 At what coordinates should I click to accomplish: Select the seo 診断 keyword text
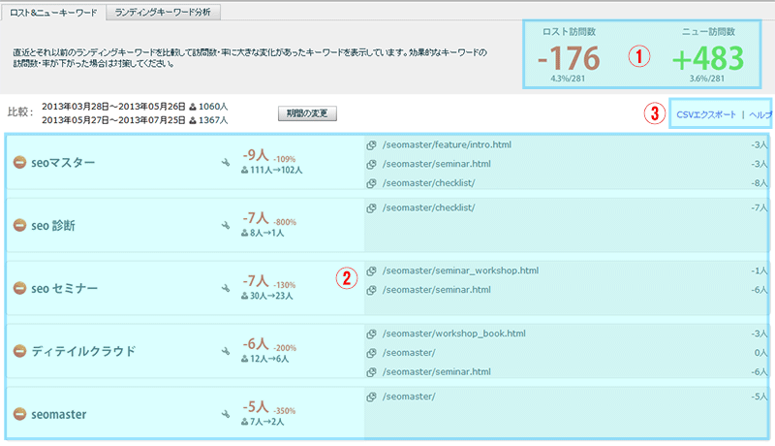pyautogui.click(x=53, y=226)
